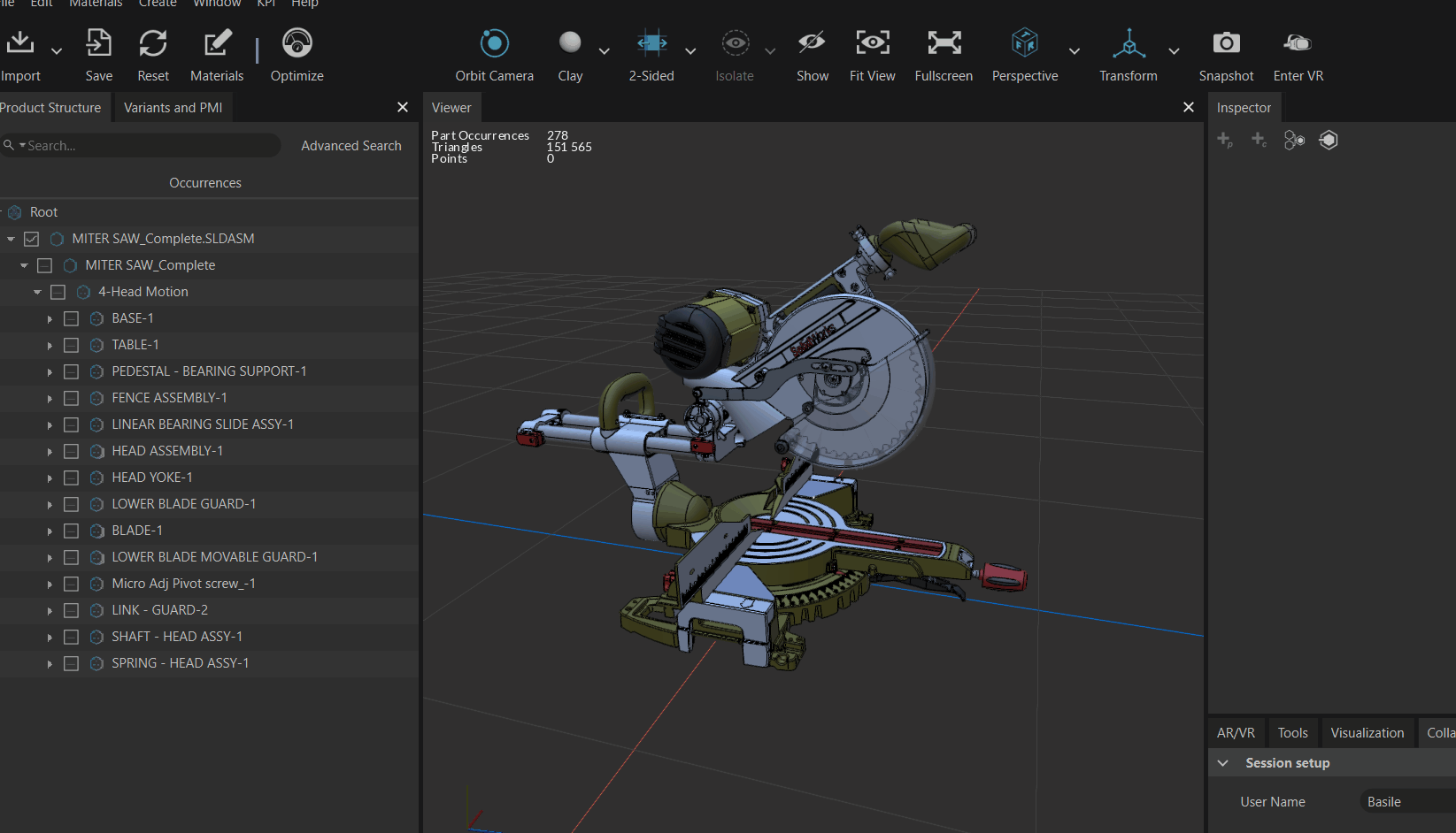This screenshot has width=1456, height=833.
Task: Enter Fullscreen mode from the toolbar
Action: coord(944,43)
